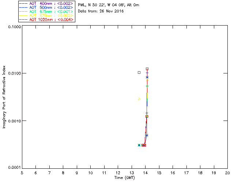Click the AOT 400nm legend entry
Image resolution: width=234 pixels, height=187 pixels.
click(46, 3)
